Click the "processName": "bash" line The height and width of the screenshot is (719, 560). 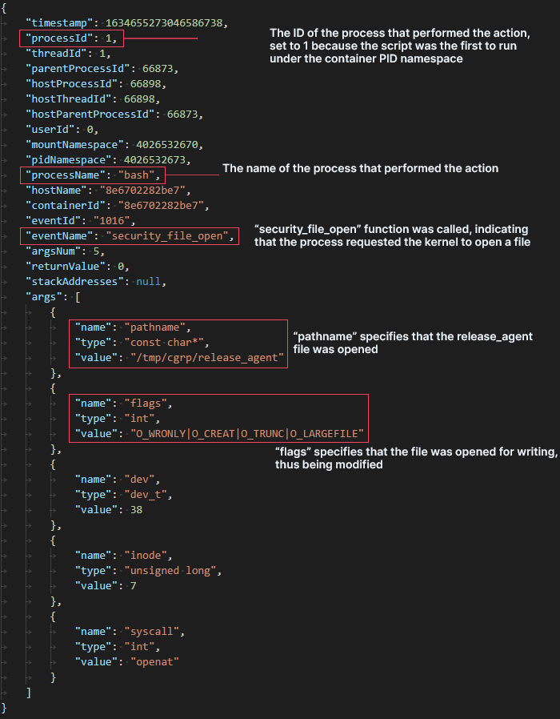(x=93, y=175)
